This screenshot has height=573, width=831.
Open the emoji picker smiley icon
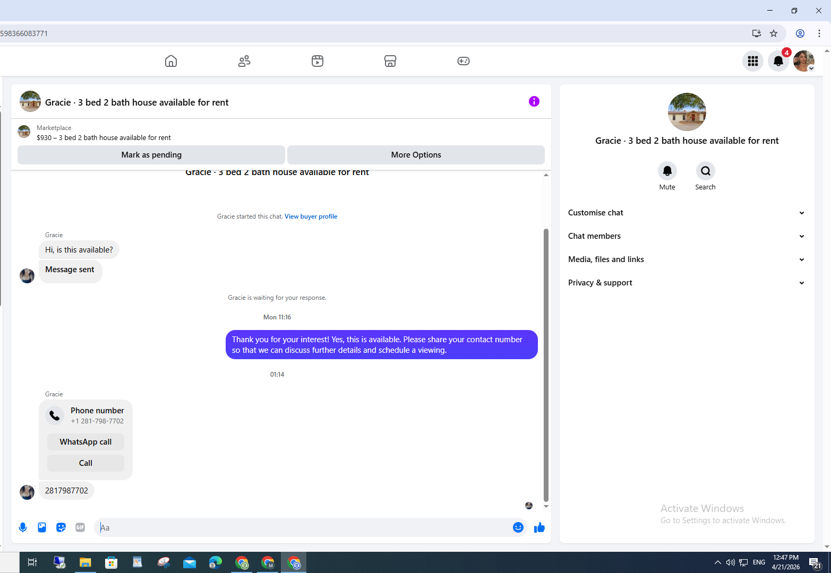(x=518, y=527)
